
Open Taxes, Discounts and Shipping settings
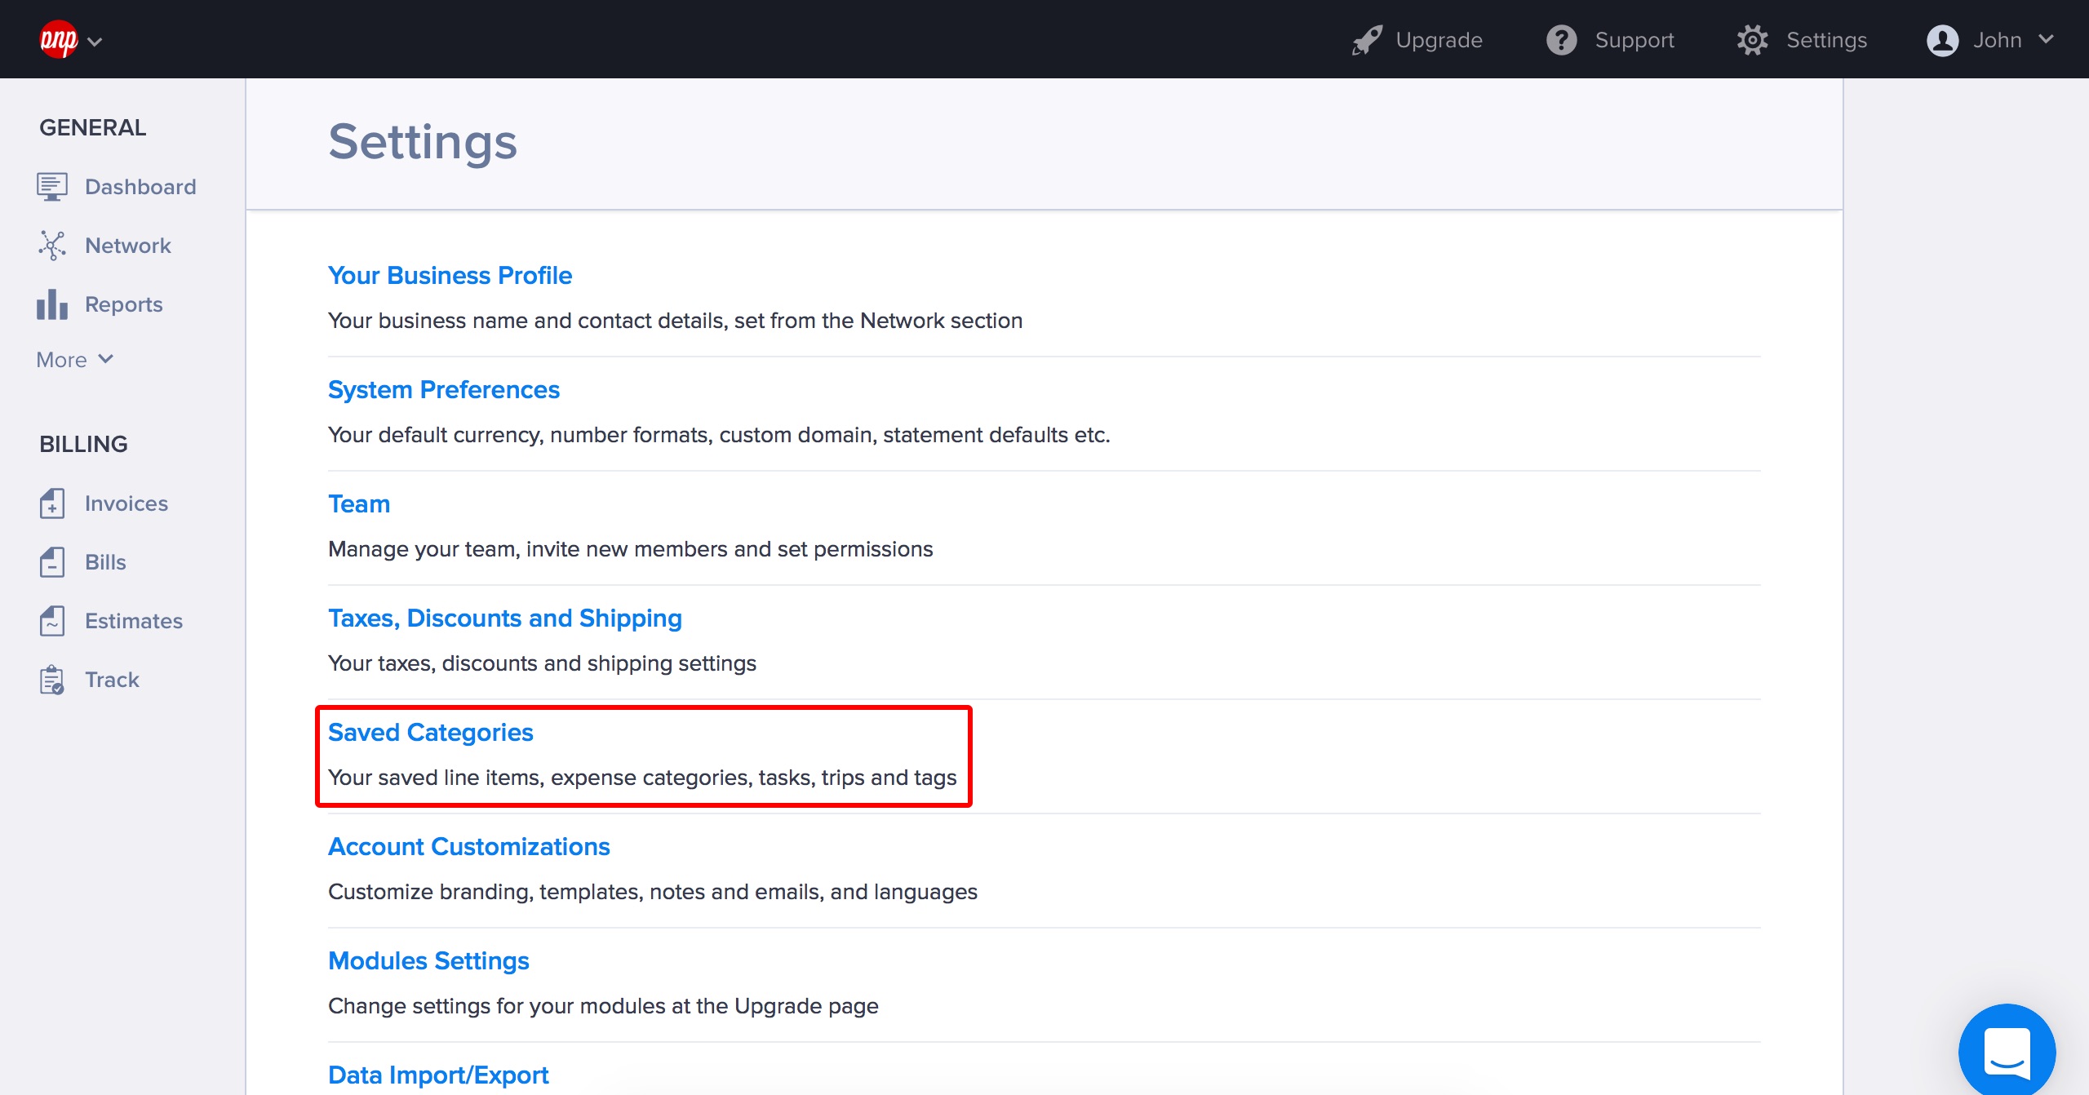click(x=506, y=618)
